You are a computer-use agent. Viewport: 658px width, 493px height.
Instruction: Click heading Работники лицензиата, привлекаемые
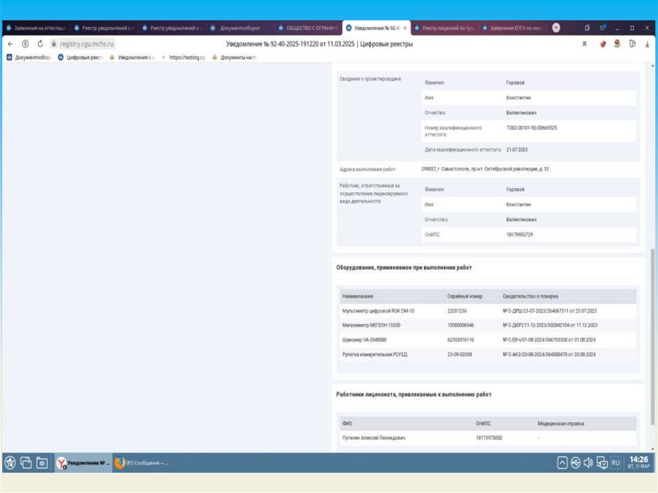point(413,394)
